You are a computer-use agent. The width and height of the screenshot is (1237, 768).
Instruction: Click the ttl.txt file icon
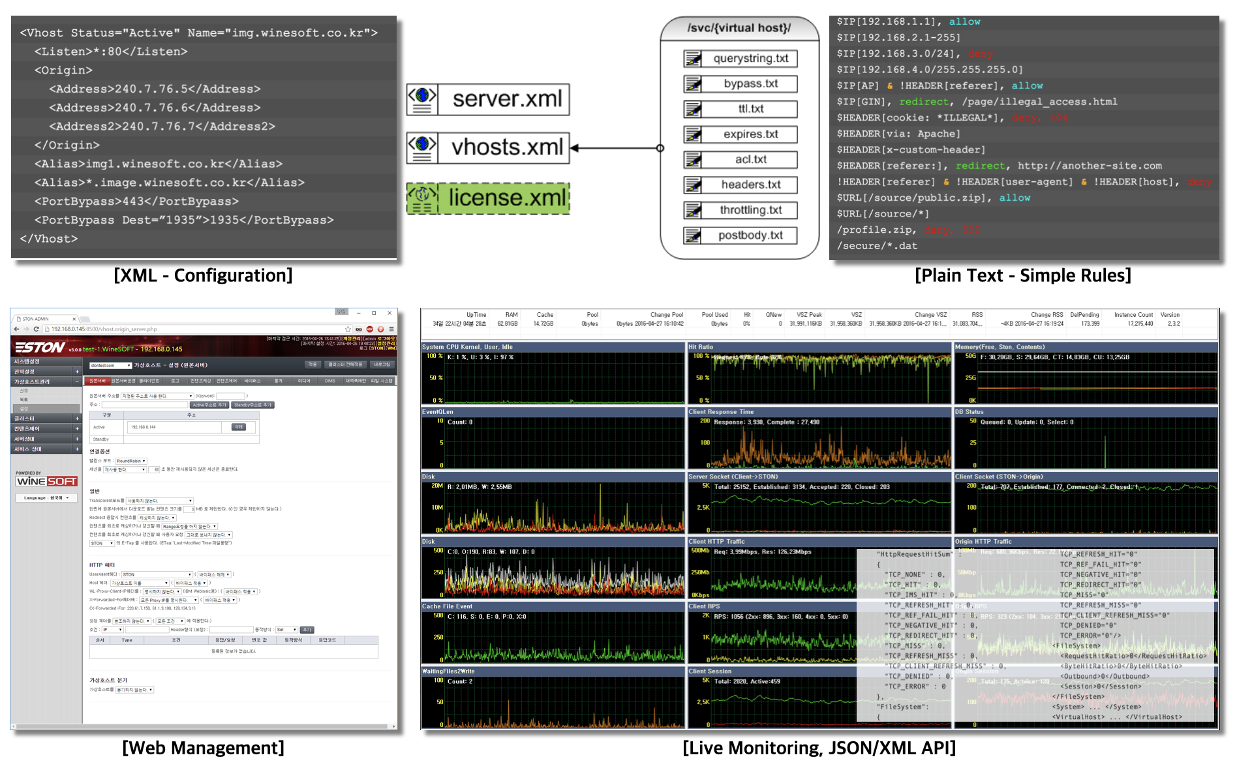pos(693,109)
